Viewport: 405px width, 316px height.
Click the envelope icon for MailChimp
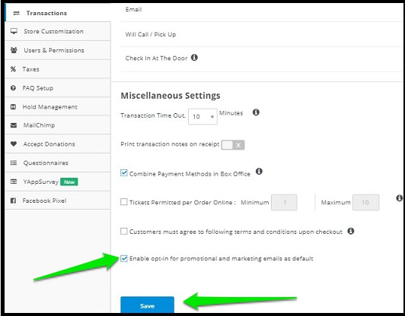click(14, 125)
